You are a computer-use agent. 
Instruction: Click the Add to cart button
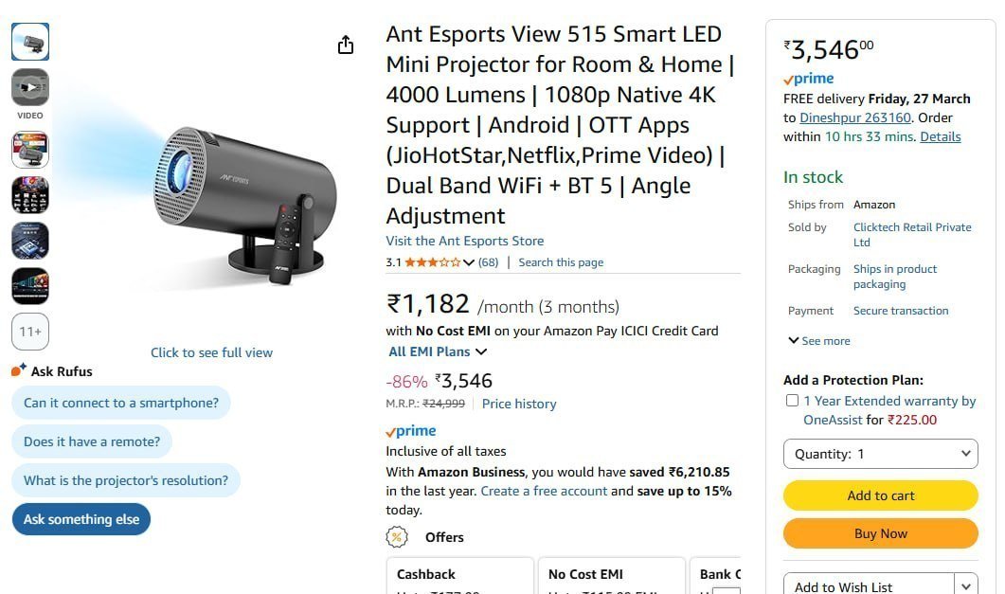point(880,495)
